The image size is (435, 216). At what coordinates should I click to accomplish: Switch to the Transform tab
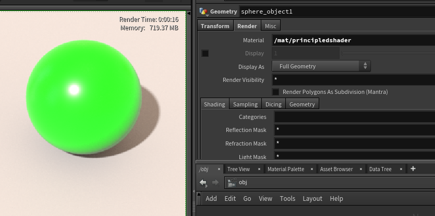click(215, 26)
